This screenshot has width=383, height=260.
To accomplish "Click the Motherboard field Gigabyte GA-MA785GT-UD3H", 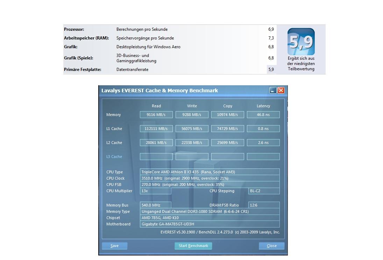I will tap(210, 224).
